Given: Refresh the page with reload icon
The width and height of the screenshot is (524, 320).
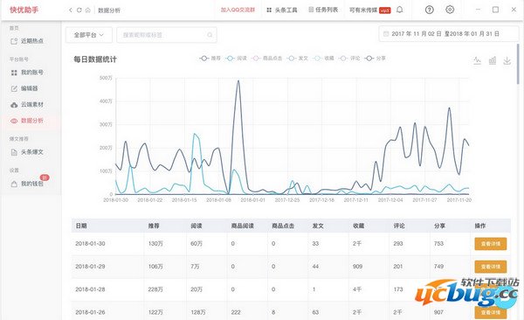Looking at the screenshot, I should click(x=79, y=10).
